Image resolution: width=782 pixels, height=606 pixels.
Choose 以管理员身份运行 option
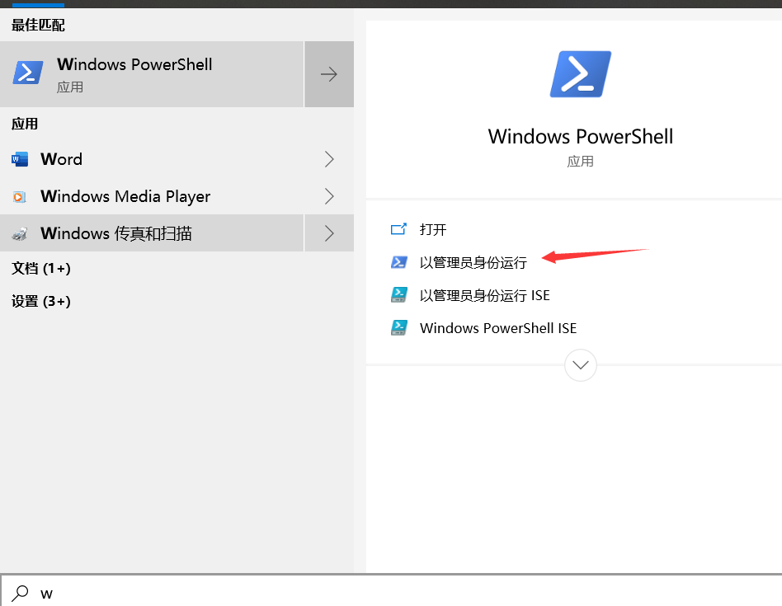point(473,263)
